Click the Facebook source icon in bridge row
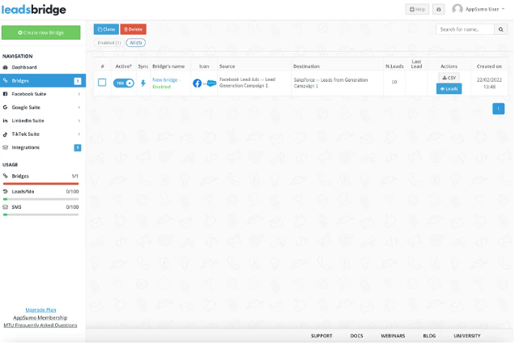 [x=197, y=83]
